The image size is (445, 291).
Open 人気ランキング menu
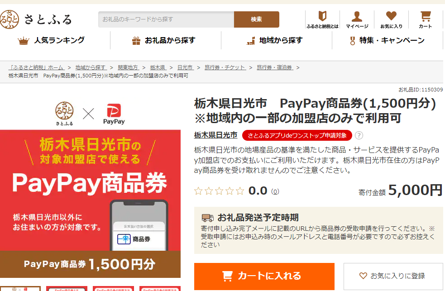point(51,40)
